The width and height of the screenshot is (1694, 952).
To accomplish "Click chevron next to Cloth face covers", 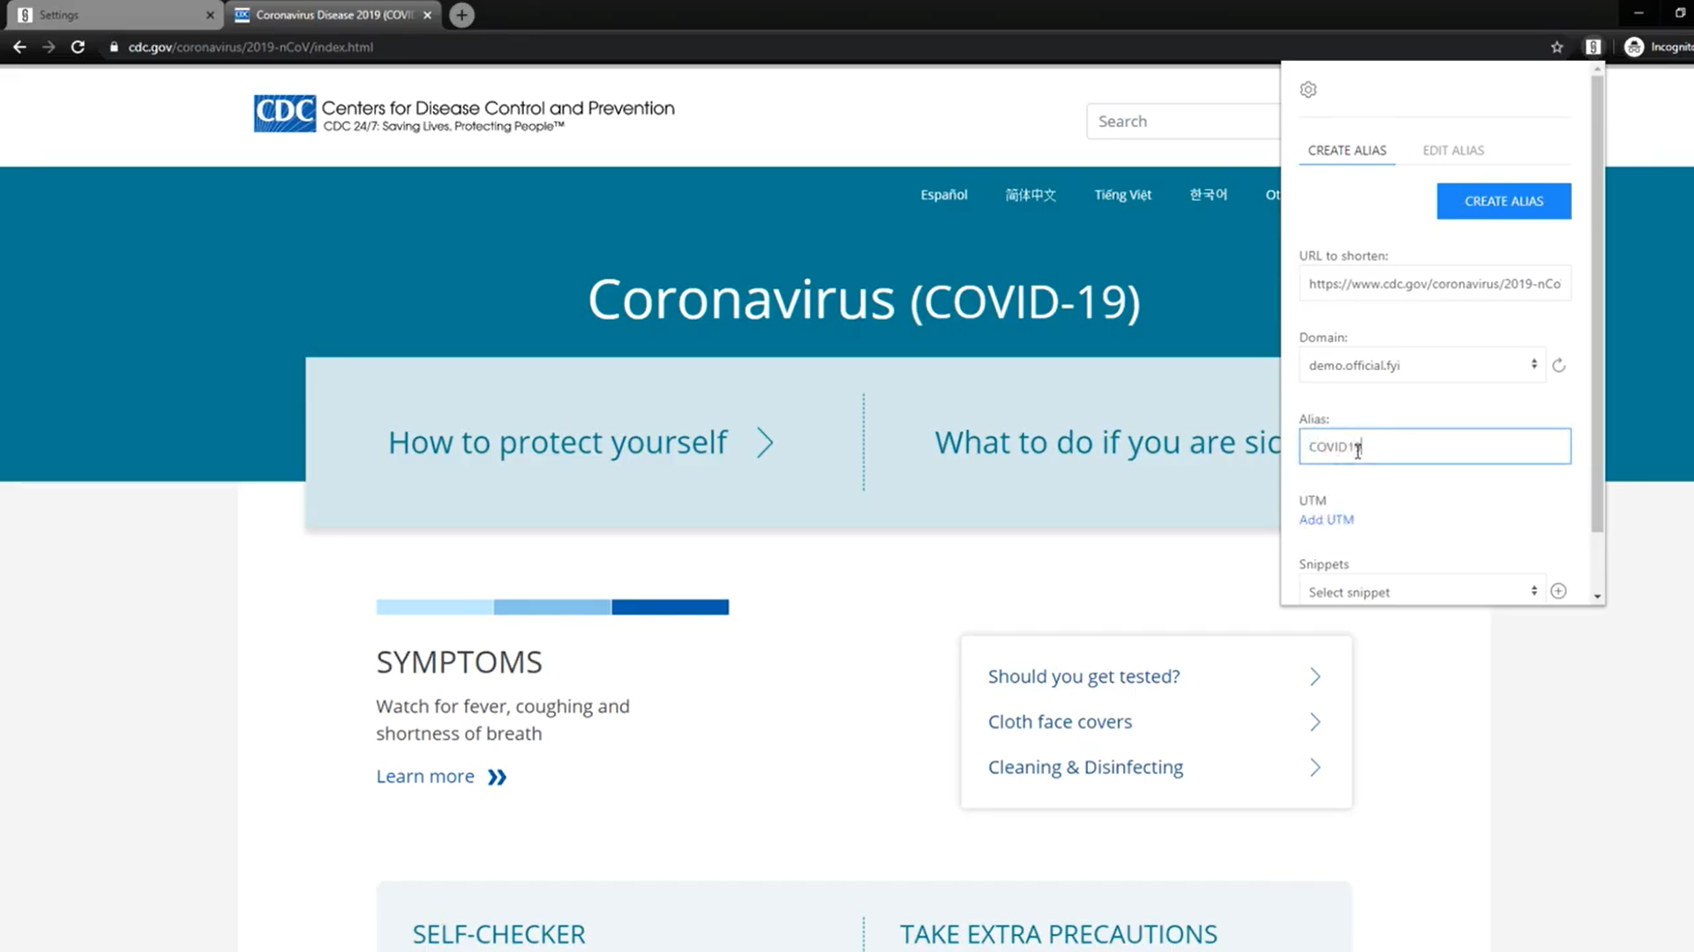I will point(1315,722).
